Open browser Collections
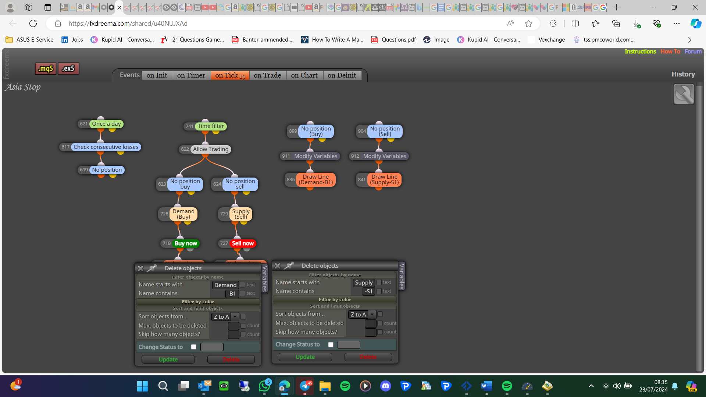The height and width of the screenshot is (397, 706). tap(616, 24)
